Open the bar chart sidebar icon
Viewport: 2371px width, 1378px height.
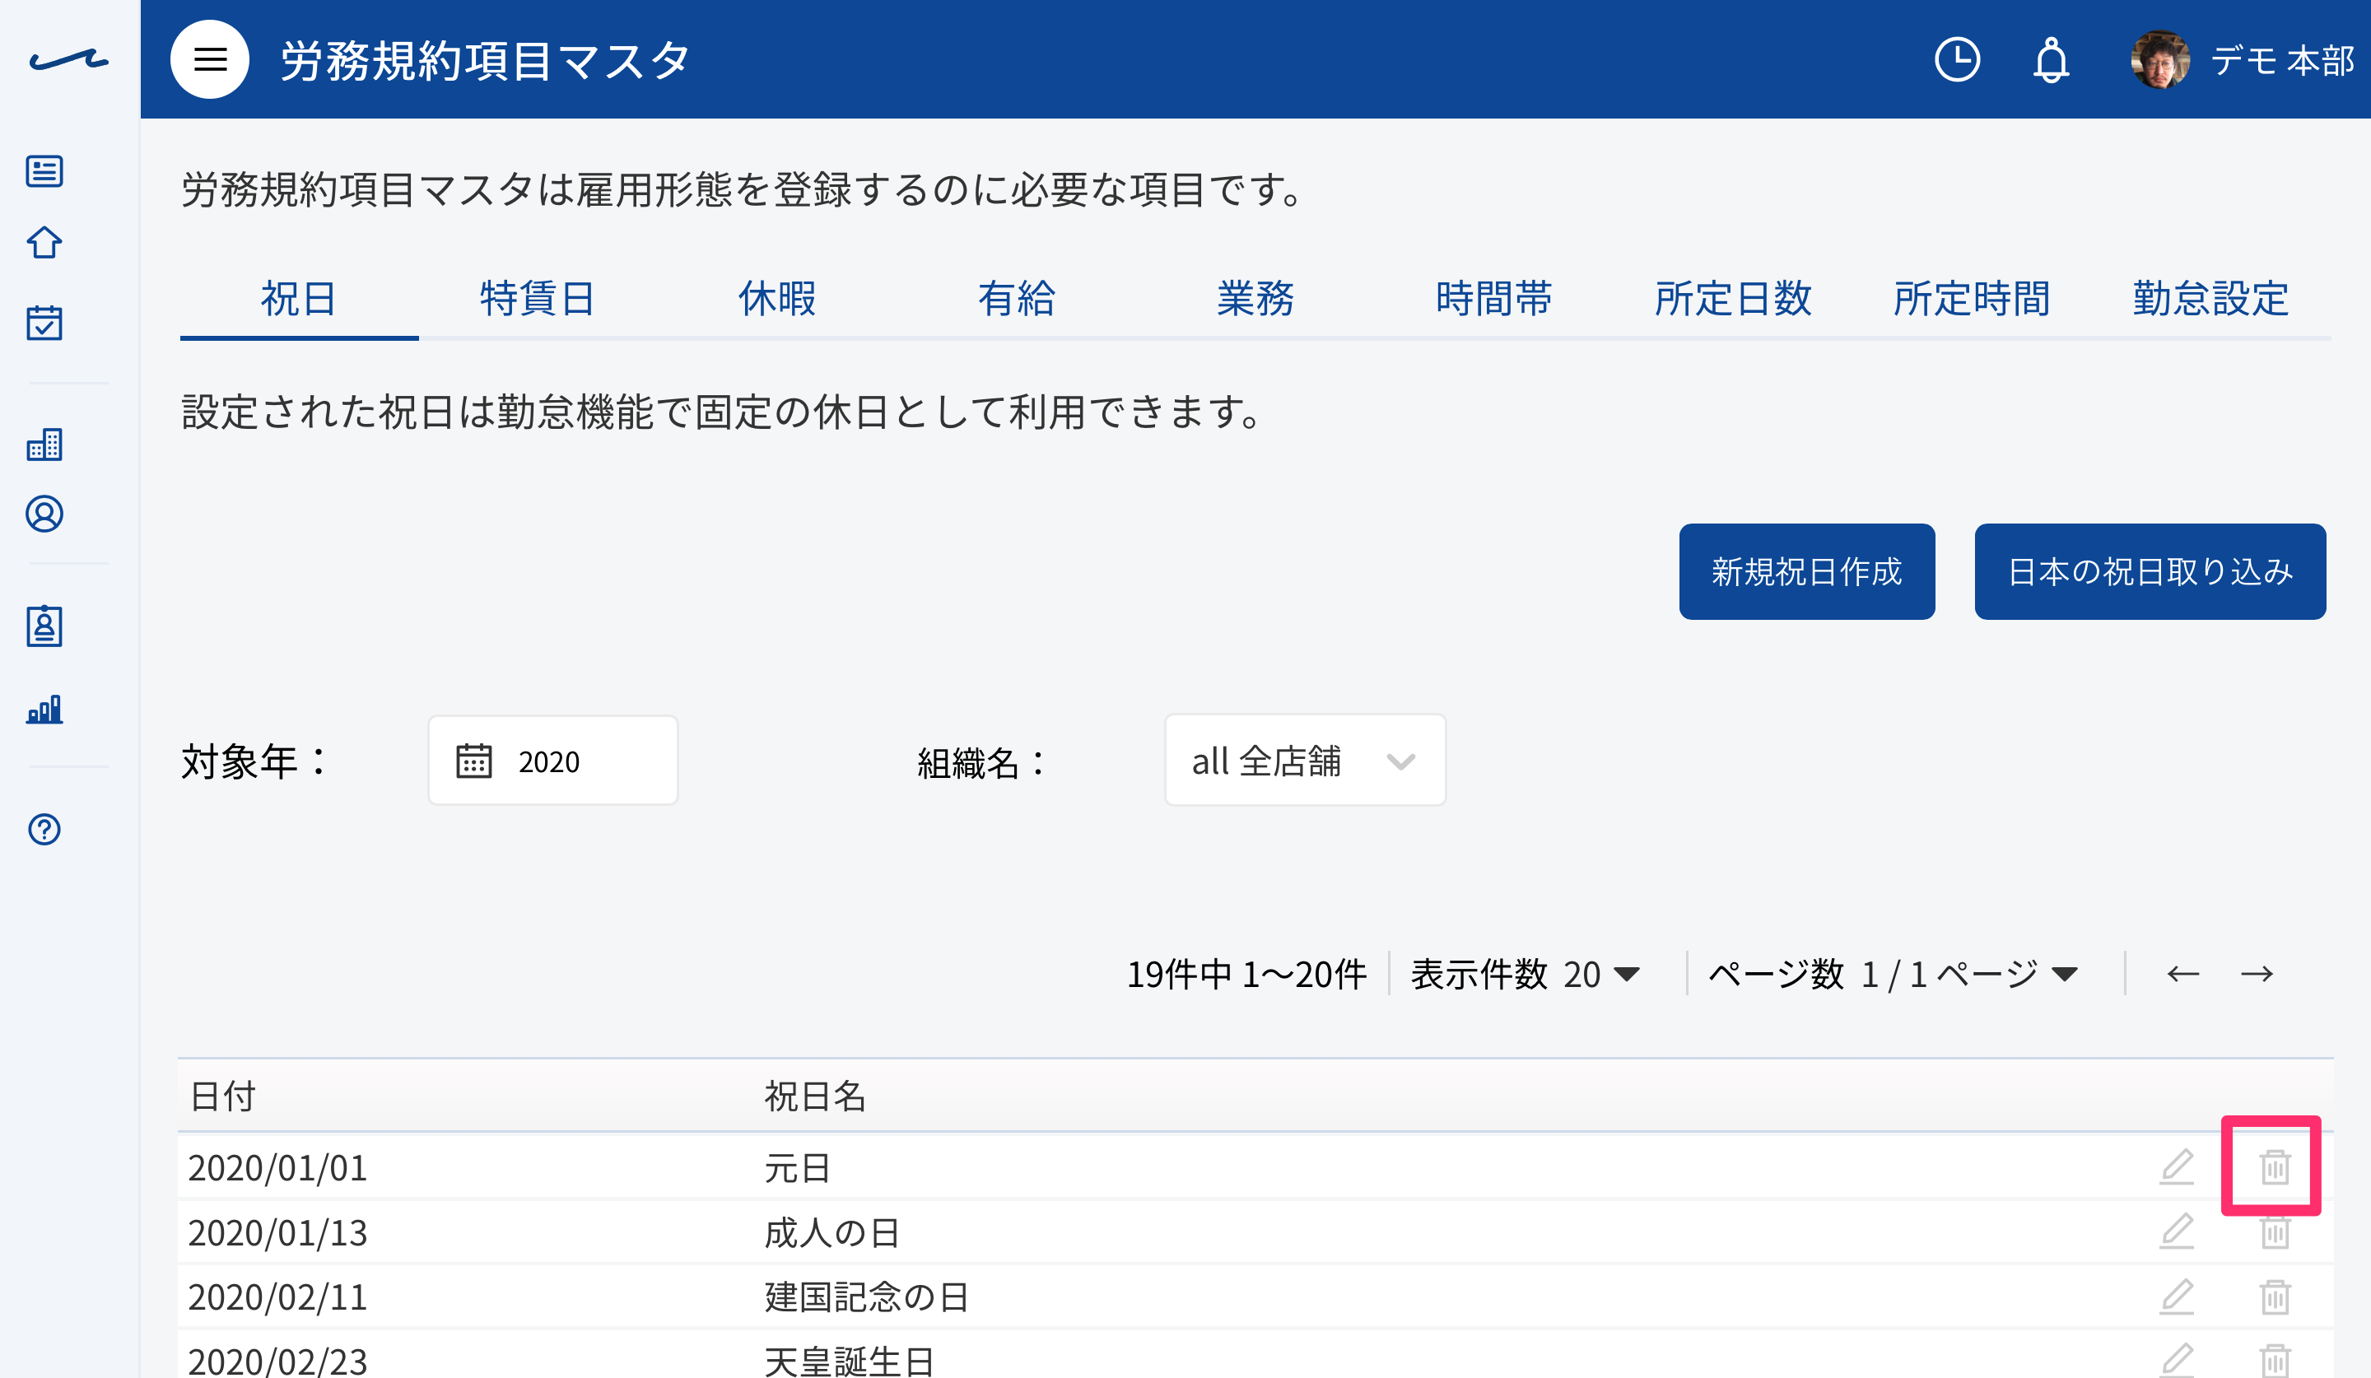click(44, 708)
